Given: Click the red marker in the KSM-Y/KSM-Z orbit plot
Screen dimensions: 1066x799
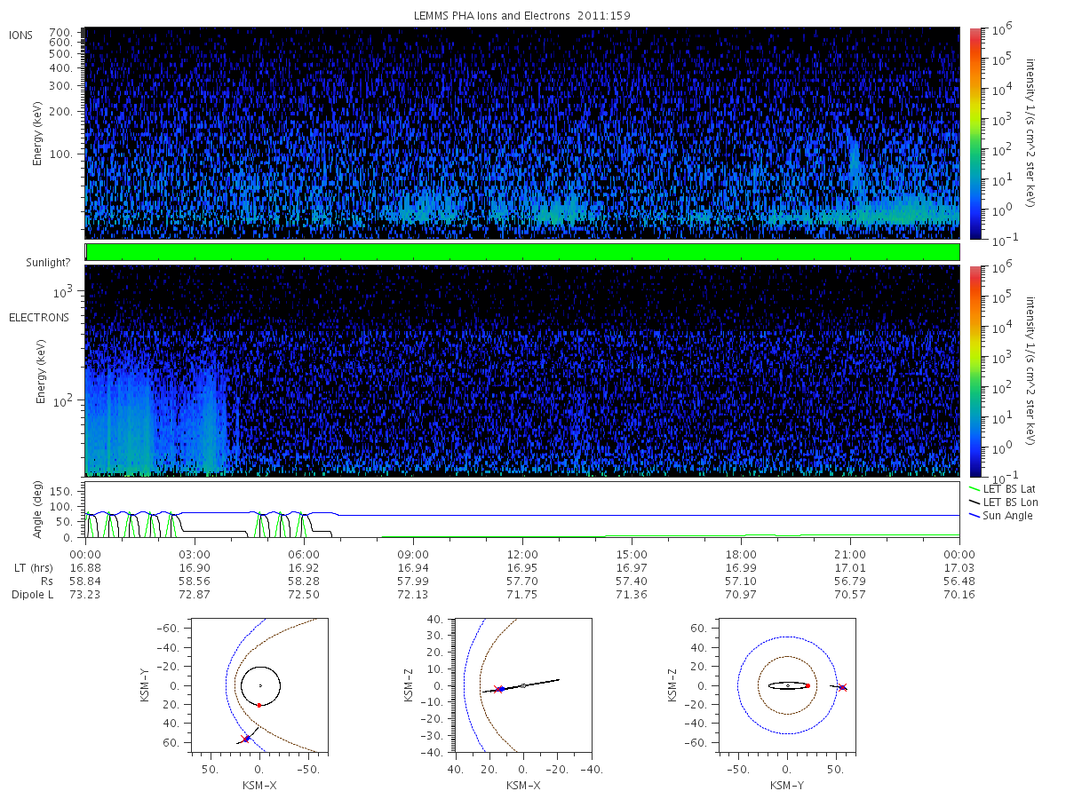Looking at the screenshot, I should (x=807, y=685).
